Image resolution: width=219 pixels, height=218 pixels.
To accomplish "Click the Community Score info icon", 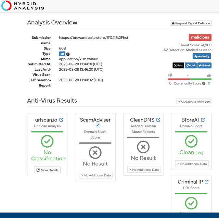I will coord(204,83).
